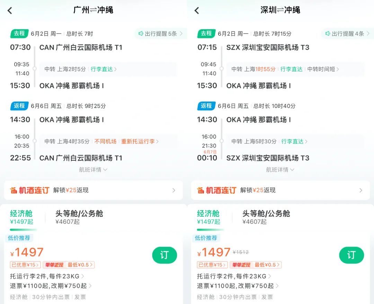Book the ¥1497 Shenzhen fare with 订
374x304 pixels.
pyautogui.click(x=351, y=255)
